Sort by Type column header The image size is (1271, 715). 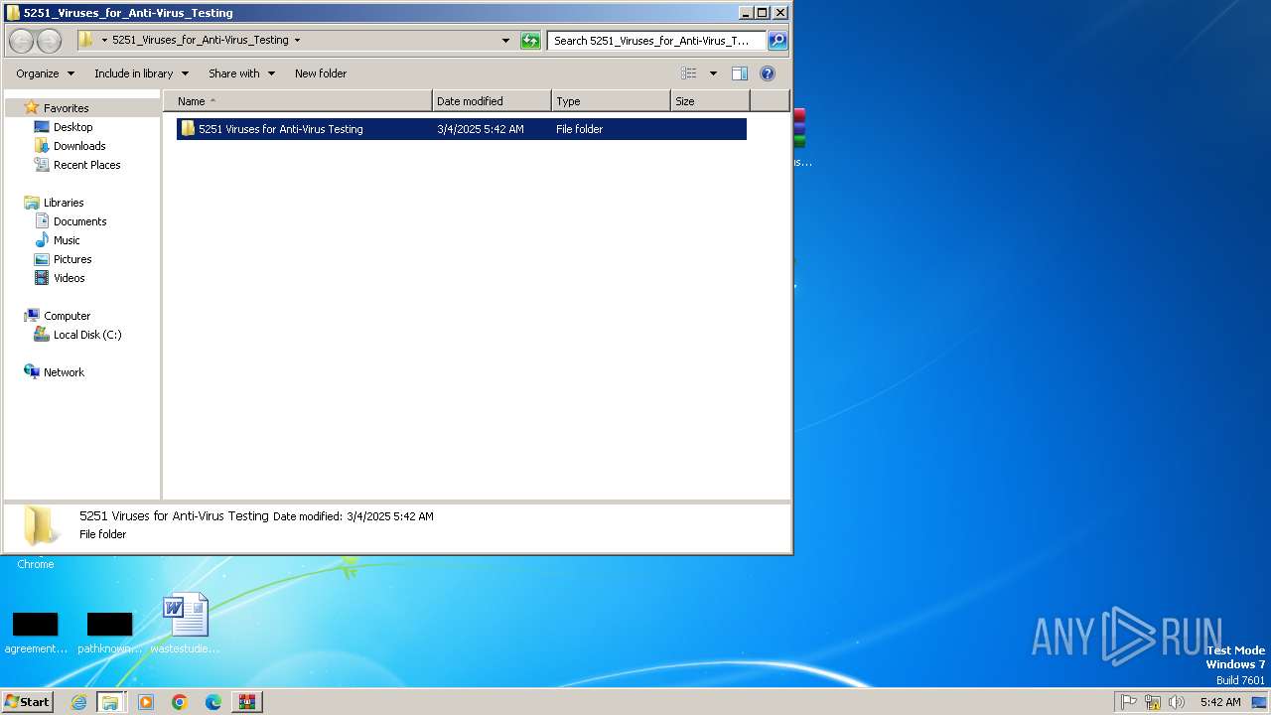[611, 101]
